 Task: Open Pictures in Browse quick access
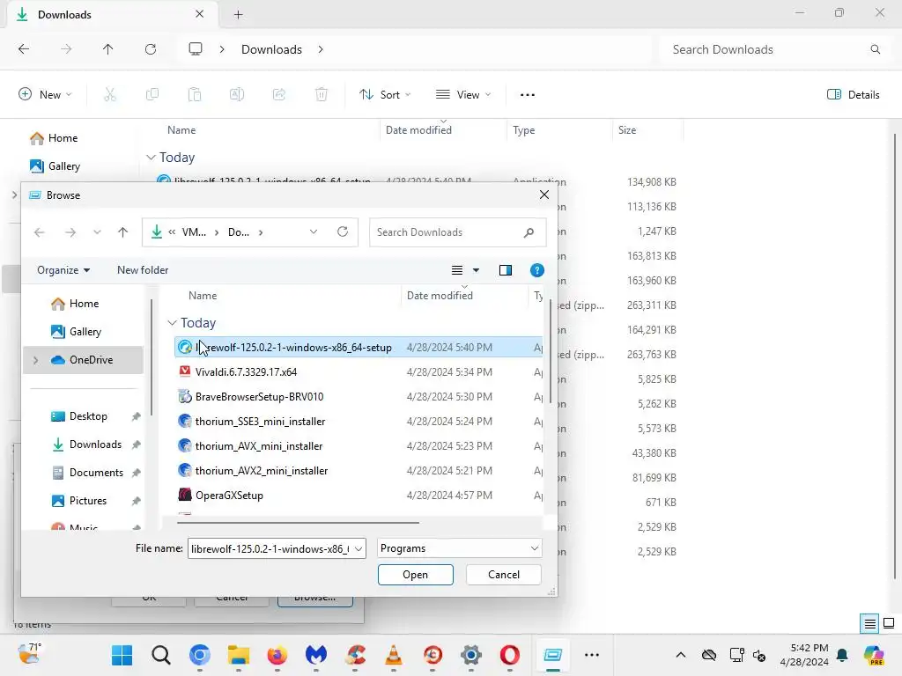(x=87, y=501)
